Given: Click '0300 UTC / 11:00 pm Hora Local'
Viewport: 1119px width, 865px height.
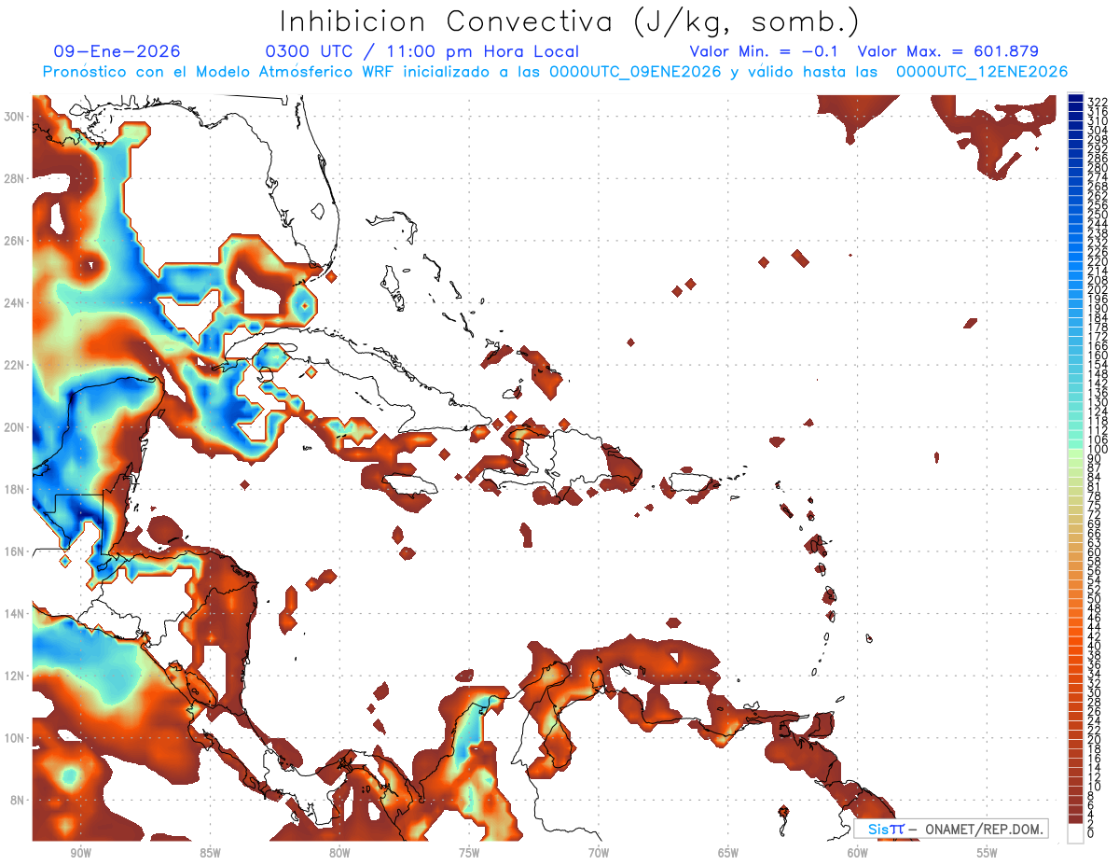Looking at the screenshot, I should point(422,52).
